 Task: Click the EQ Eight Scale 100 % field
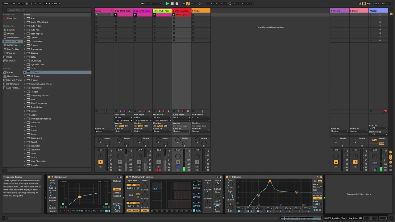coord(317,204)
